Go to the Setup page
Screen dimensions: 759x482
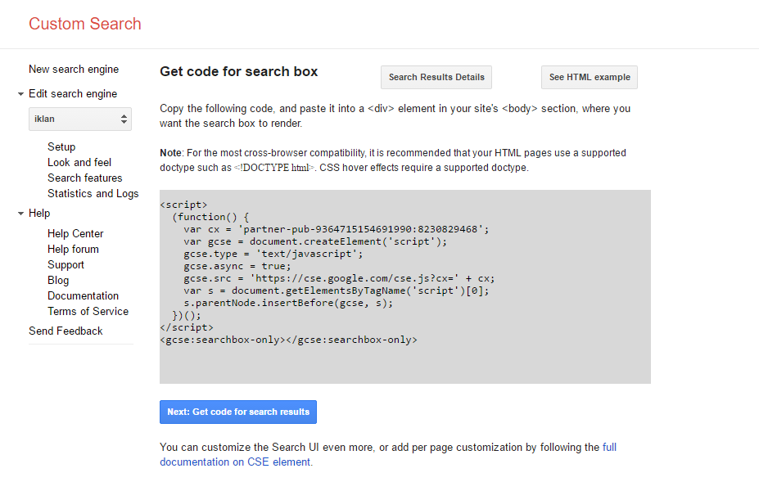(61, 146)
